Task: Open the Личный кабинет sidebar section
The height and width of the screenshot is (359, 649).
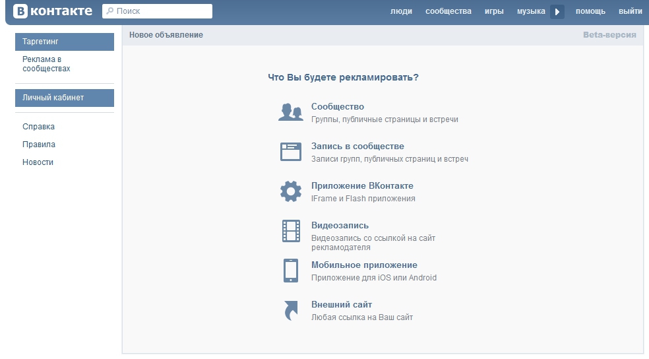Action: coord(65,98)
